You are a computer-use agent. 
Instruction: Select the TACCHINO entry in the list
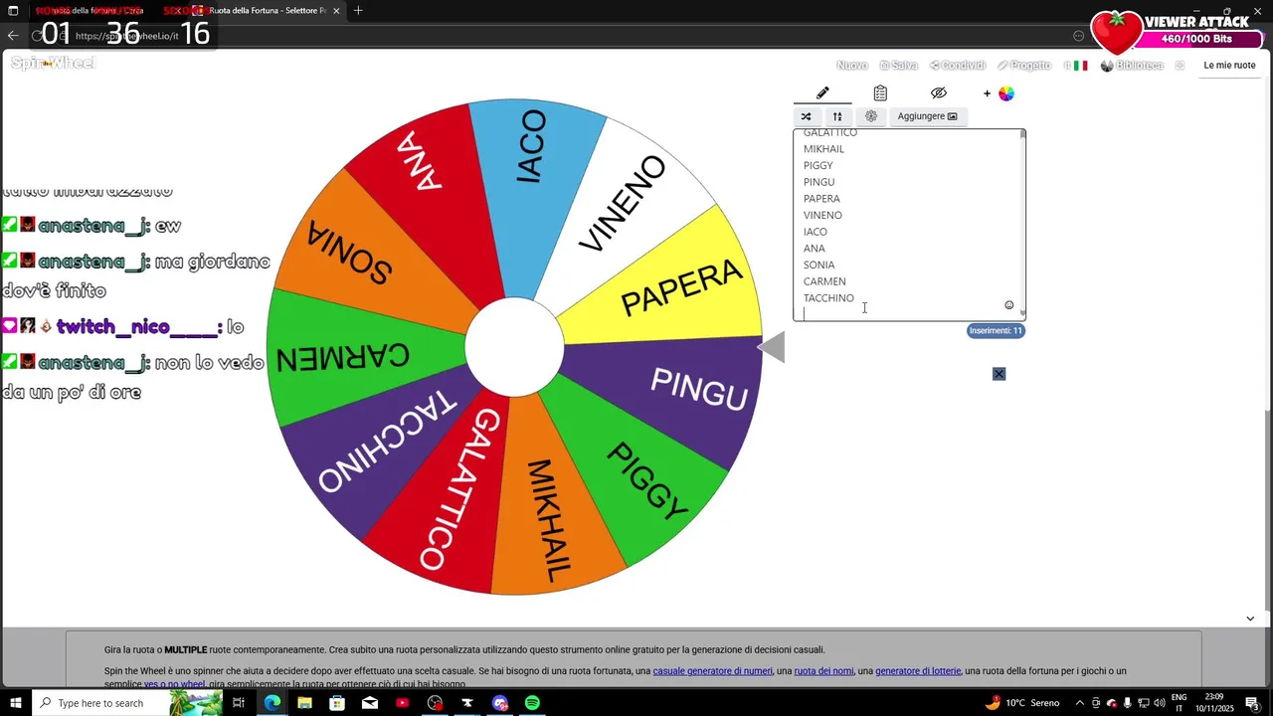pos(828,298)
